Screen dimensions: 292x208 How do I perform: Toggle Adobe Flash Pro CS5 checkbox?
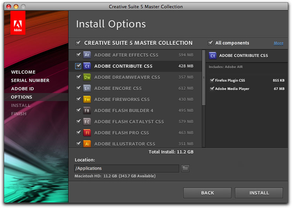[x=78, y=133]
